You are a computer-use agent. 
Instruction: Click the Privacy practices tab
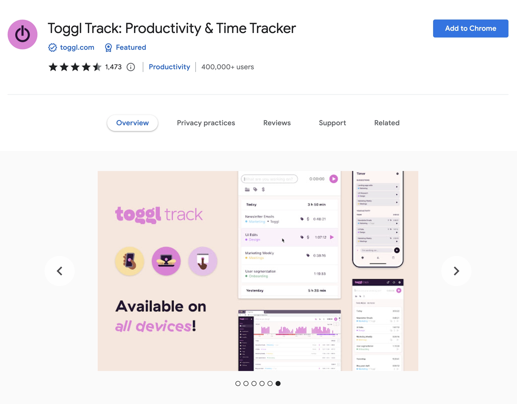[x=206, y=123]
